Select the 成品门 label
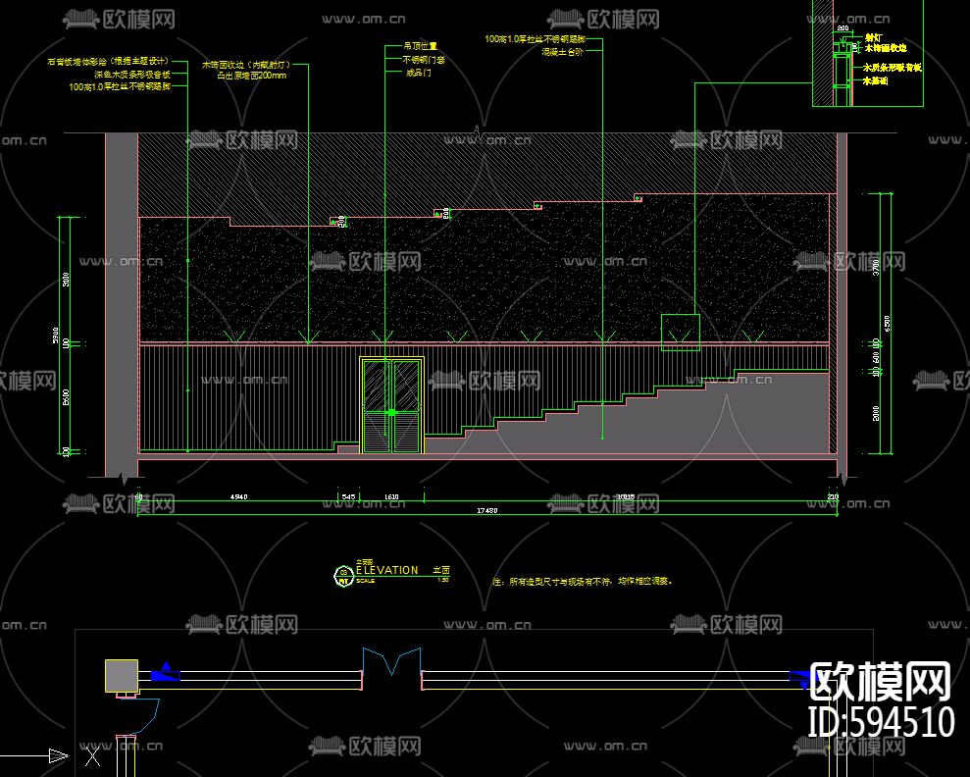970x777 pixels. click(x=418, y=73)
